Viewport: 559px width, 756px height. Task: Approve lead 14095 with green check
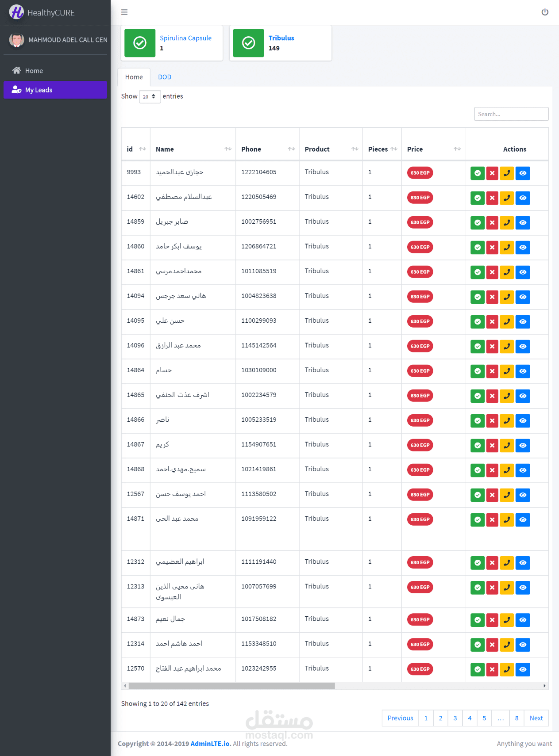click(x=478, y=321)
